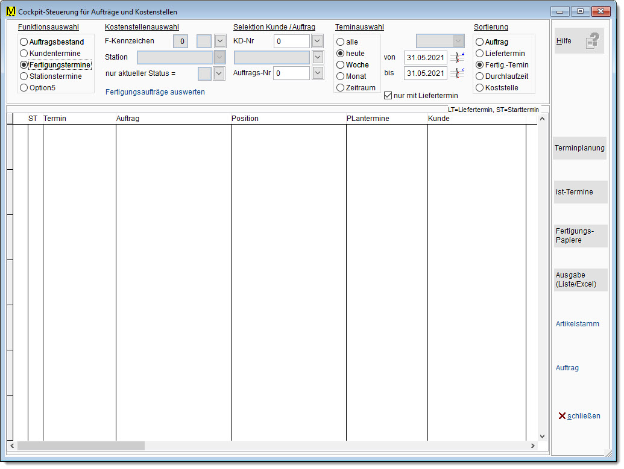
Task: Toggle 'nur mit Liefertermin' checkbox
Action: (x=388, y=95)
